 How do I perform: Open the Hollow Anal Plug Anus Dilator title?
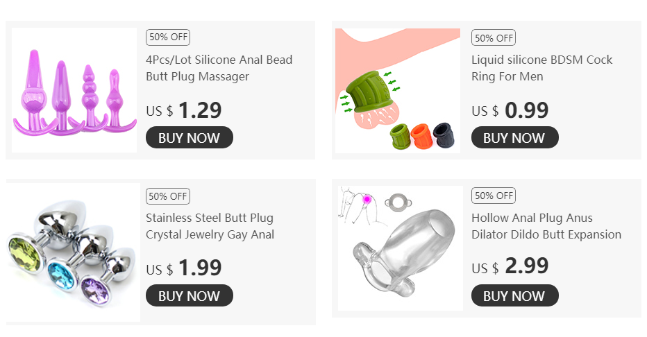[546, 226]
